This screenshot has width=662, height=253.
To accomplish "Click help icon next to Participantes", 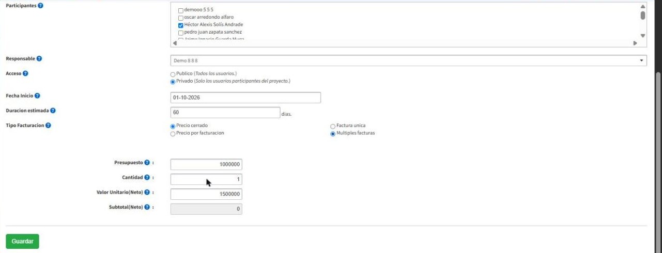I will point(40,6).
